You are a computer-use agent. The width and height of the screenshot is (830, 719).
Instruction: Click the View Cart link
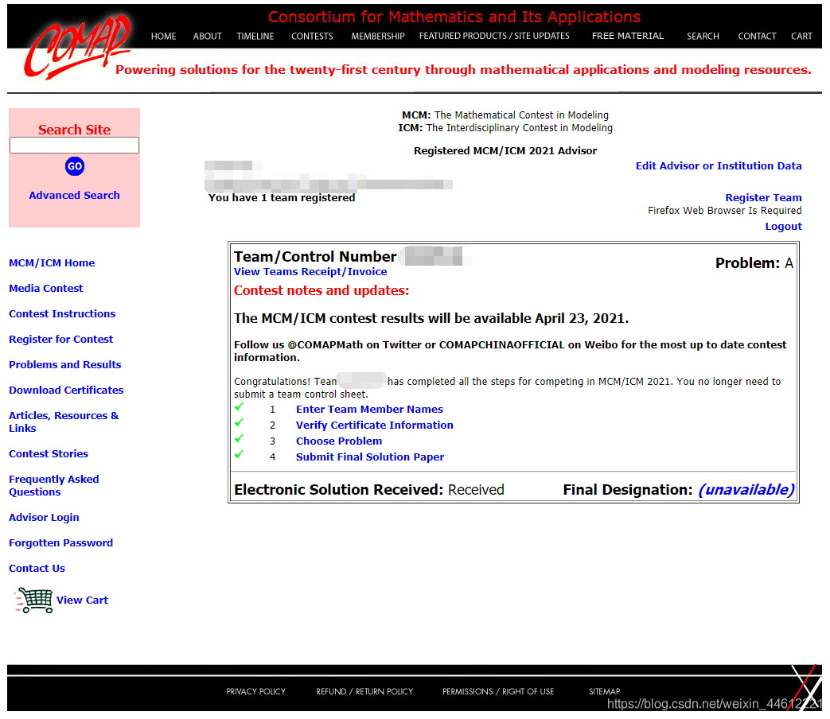(82, 600)
